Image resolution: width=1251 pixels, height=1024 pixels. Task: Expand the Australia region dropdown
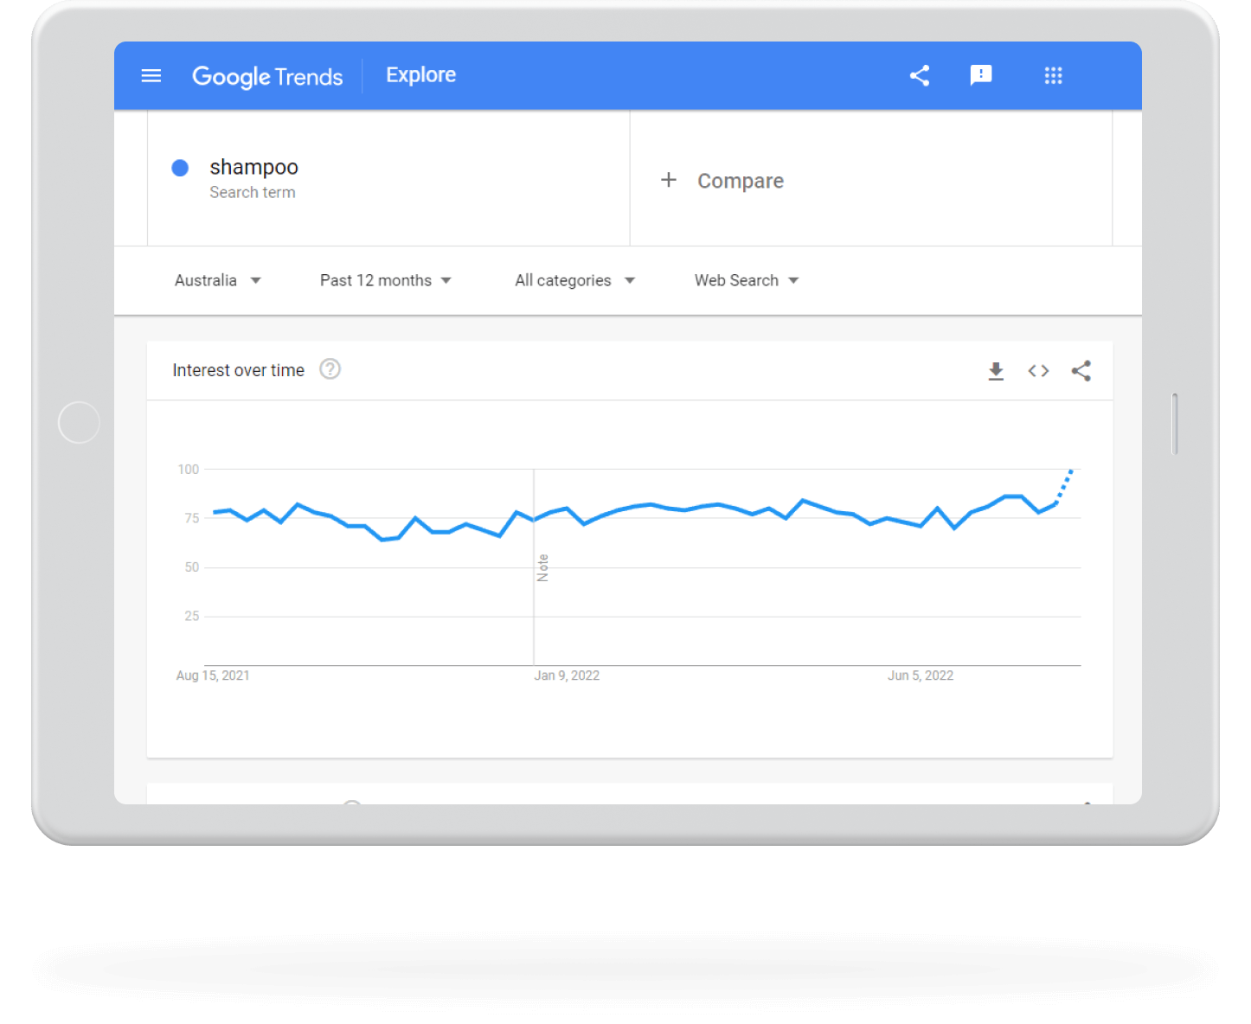coord(218,280)
